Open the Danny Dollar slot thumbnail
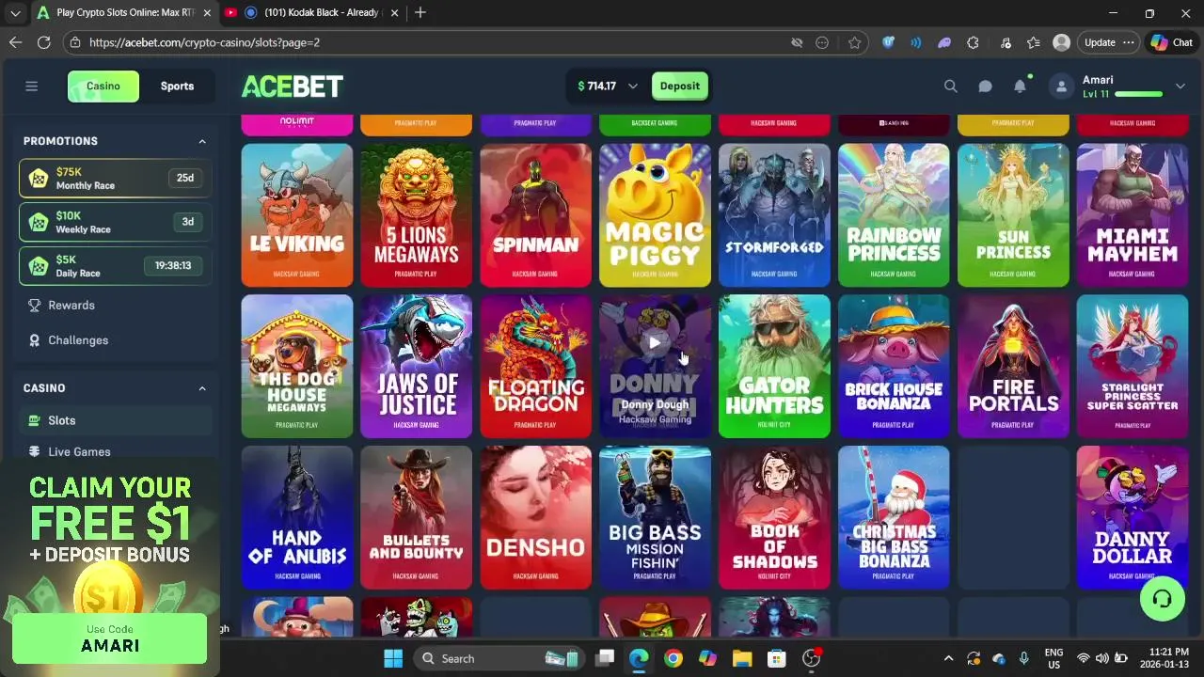 (1133, 518)
